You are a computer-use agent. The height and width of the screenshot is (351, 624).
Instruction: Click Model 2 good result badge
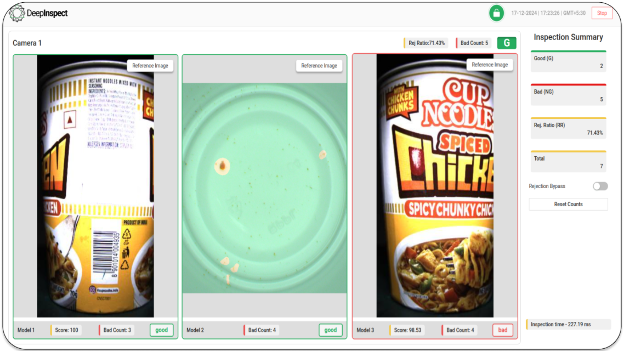click(331, 330)
